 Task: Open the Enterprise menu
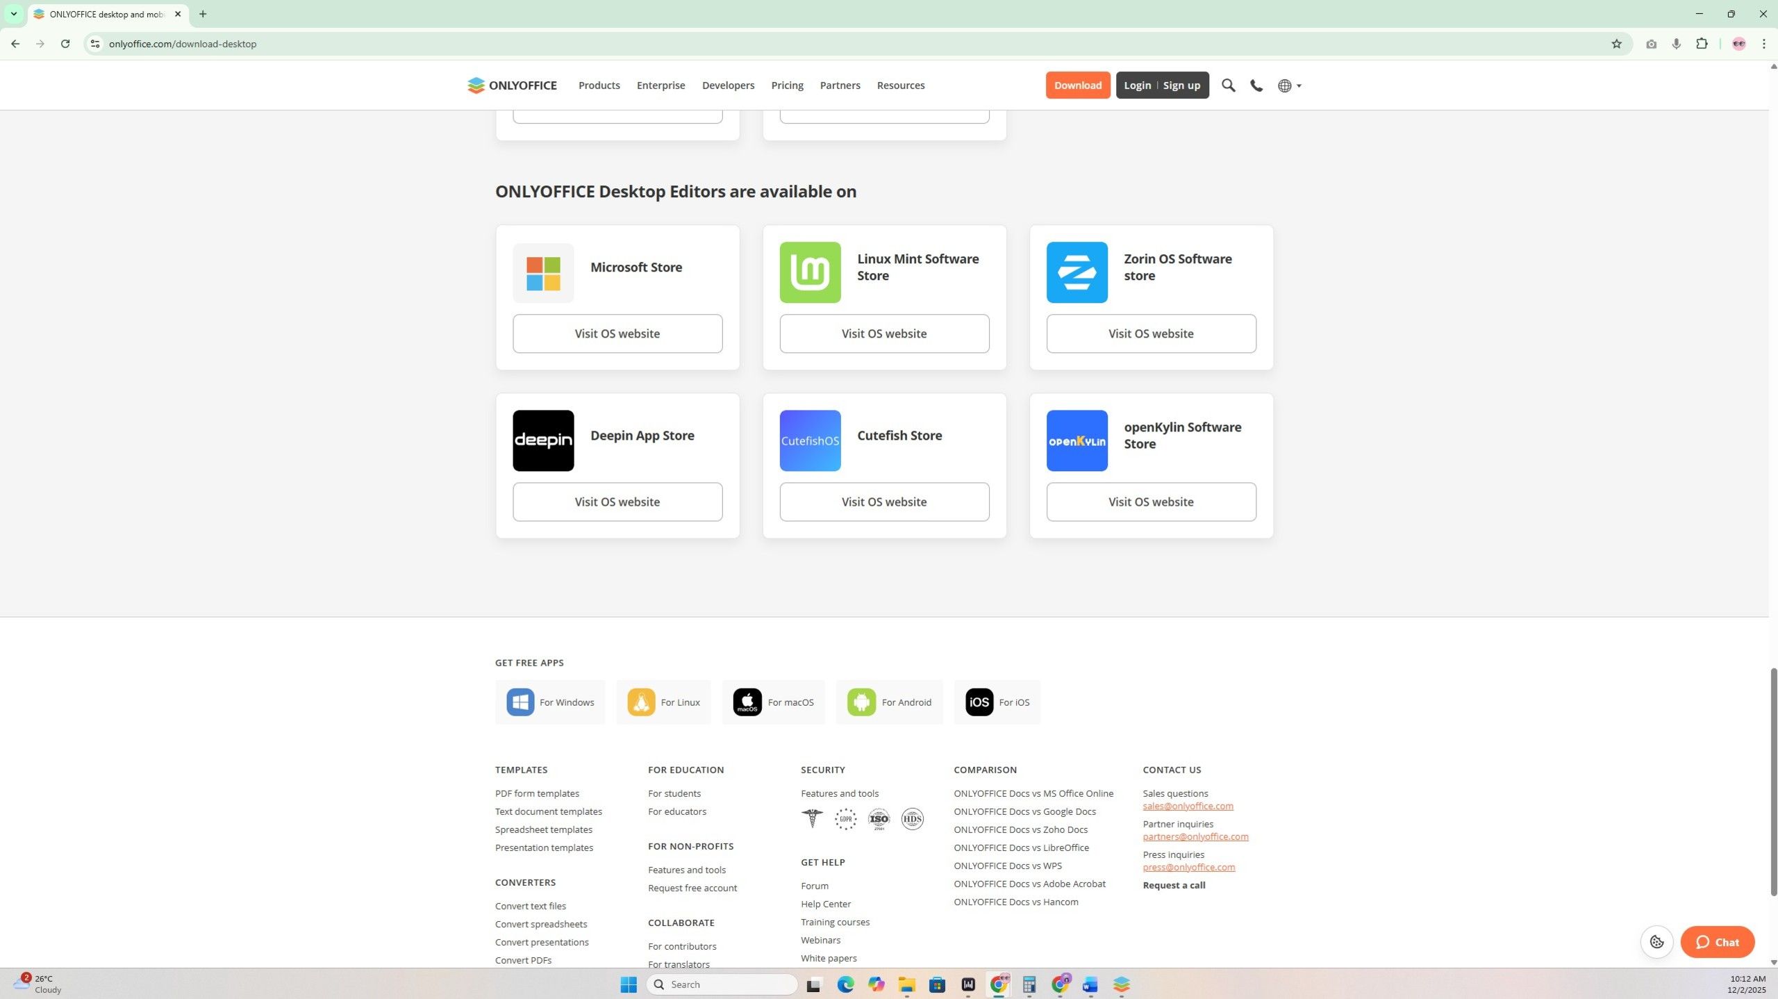pos(660,85)
